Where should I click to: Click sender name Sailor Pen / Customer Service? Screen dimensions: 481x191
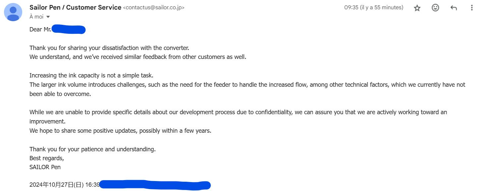tap(75, 7)
